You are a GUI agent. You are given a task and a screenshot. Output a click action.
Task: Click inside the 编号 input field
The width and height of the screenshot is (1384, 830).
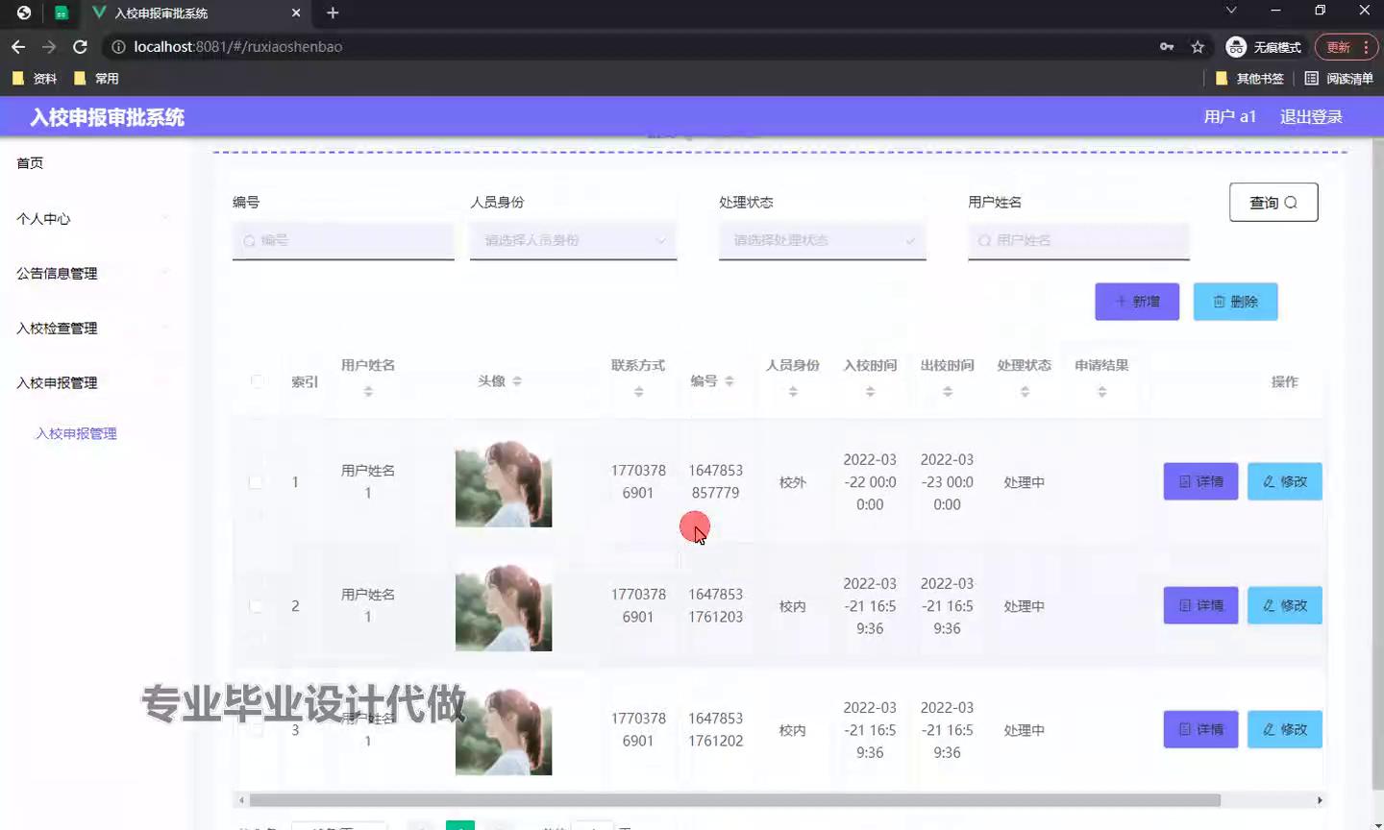pyautogui.click(x=343, y=240)
